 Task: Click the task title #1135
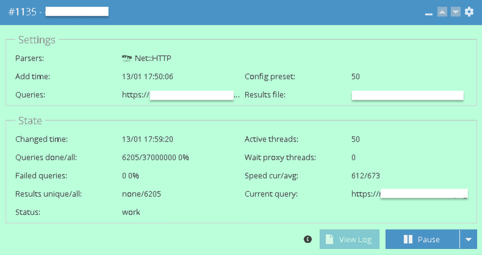coord(23,12)
